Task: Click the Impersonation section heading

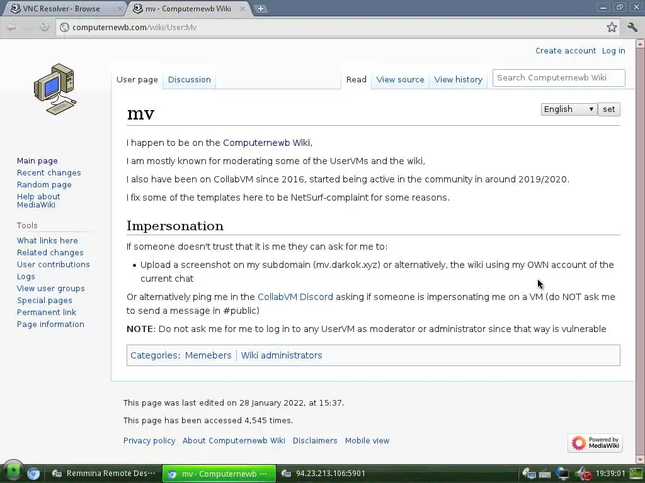Action: [x=175, y=226]
